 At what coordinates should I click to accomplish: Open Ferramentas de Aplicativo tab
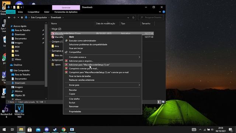66,12
